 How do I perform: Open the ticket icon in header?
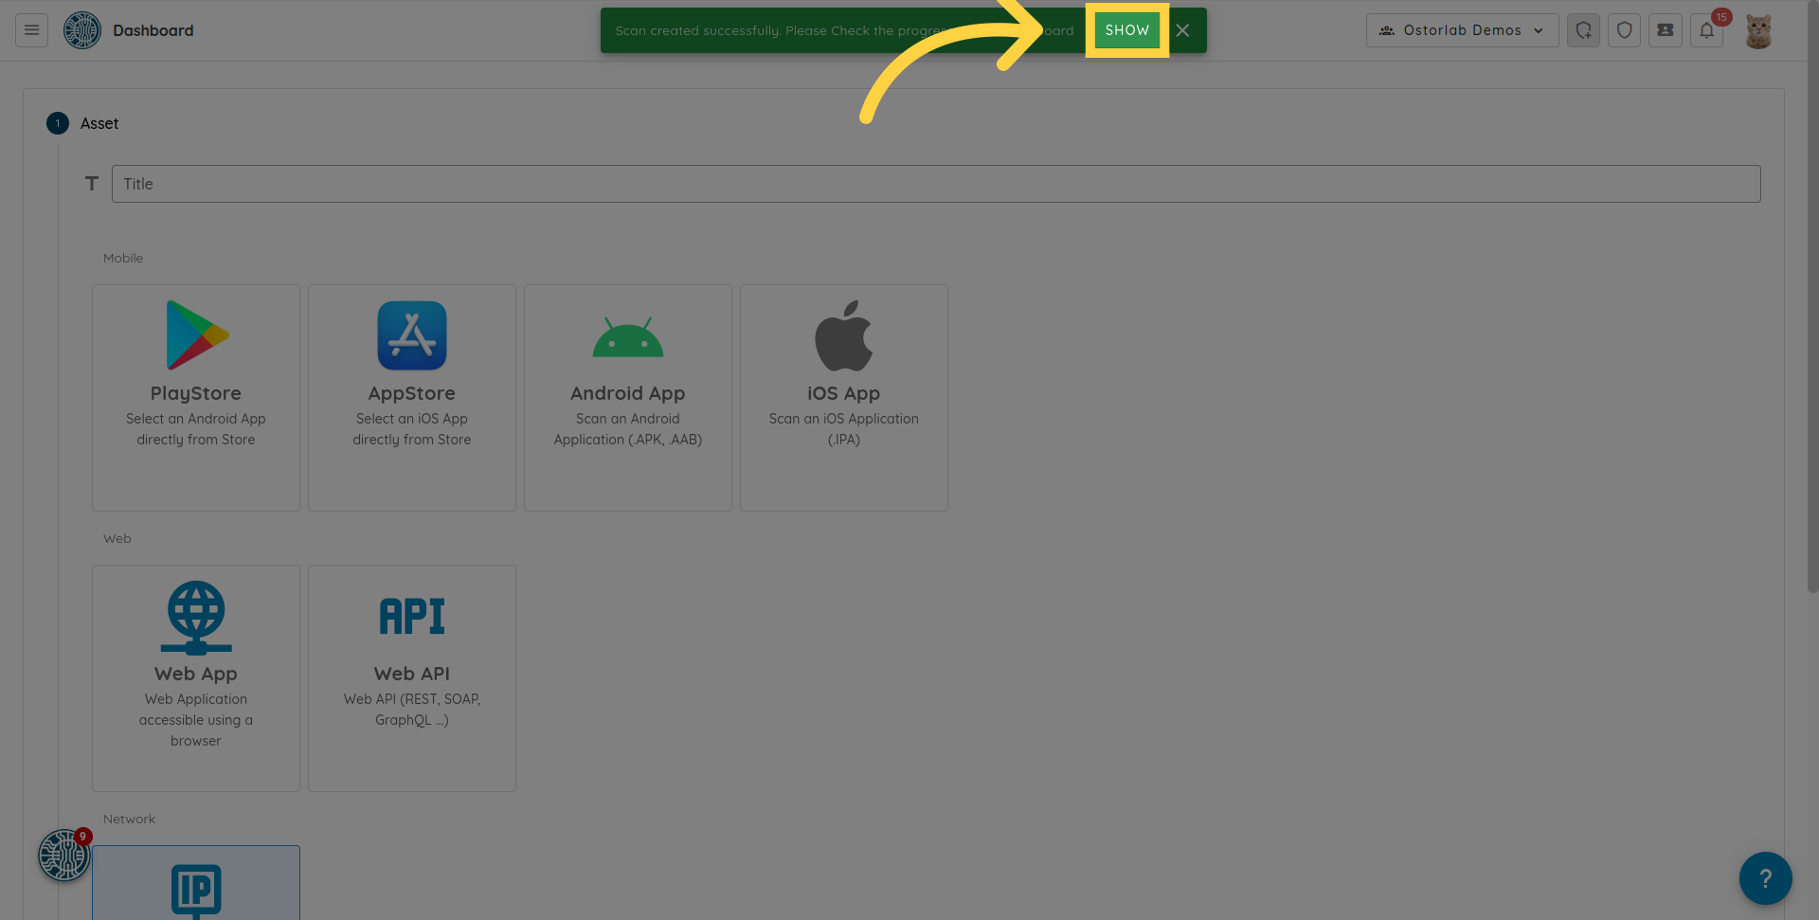click(x=1665, y=30)
